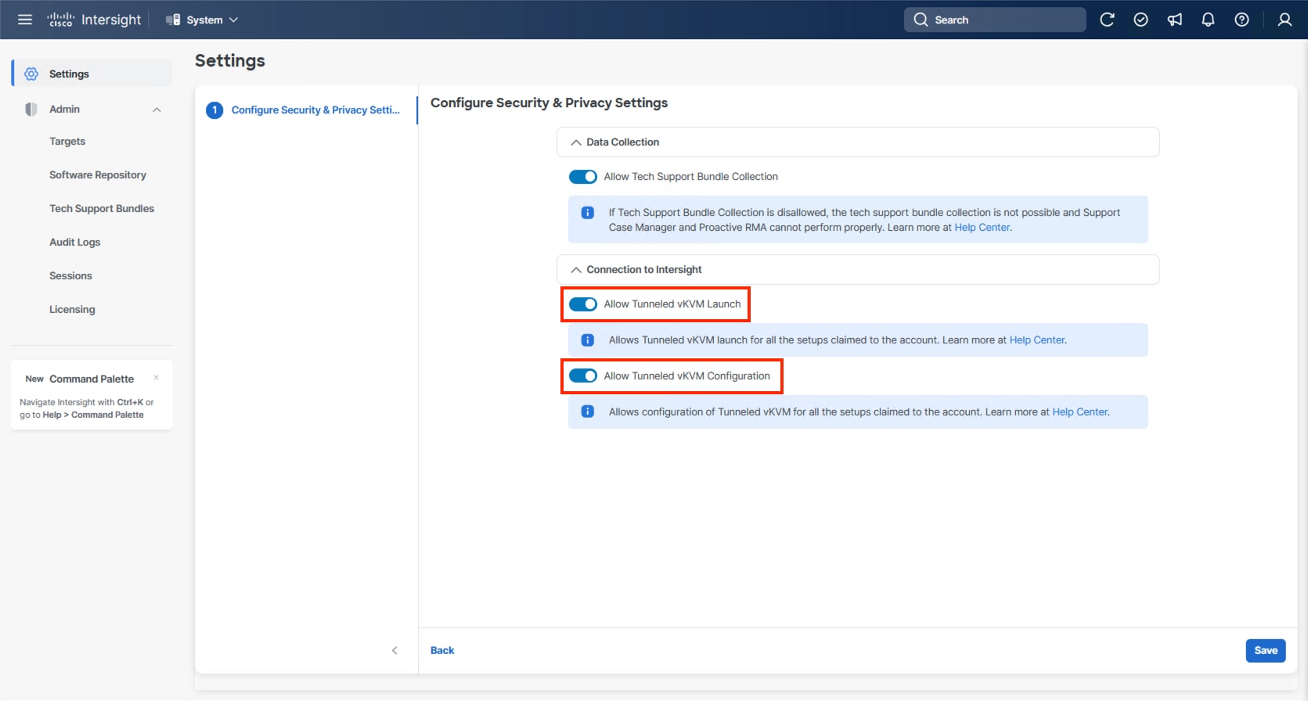Open the requests checkmark icon
Viewport: 1308px width, 701px height.
[x=1140, y=20]
